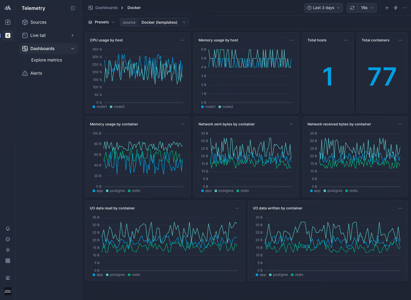Click the plus icon to add a panel
The image size is (411, 300).
[x=387, y=7]
